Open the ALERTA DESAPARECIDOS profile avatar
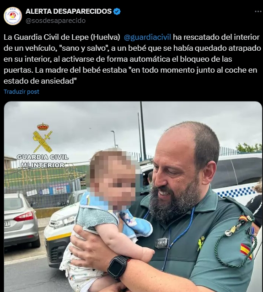Viewport: 263px width, 292px height. point(13,16)
